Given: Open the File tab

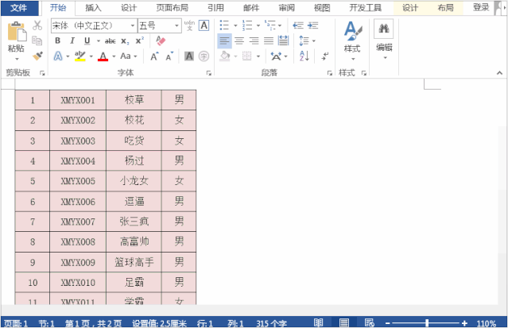Looking at the screenshot, I should [x=19, y=8].
